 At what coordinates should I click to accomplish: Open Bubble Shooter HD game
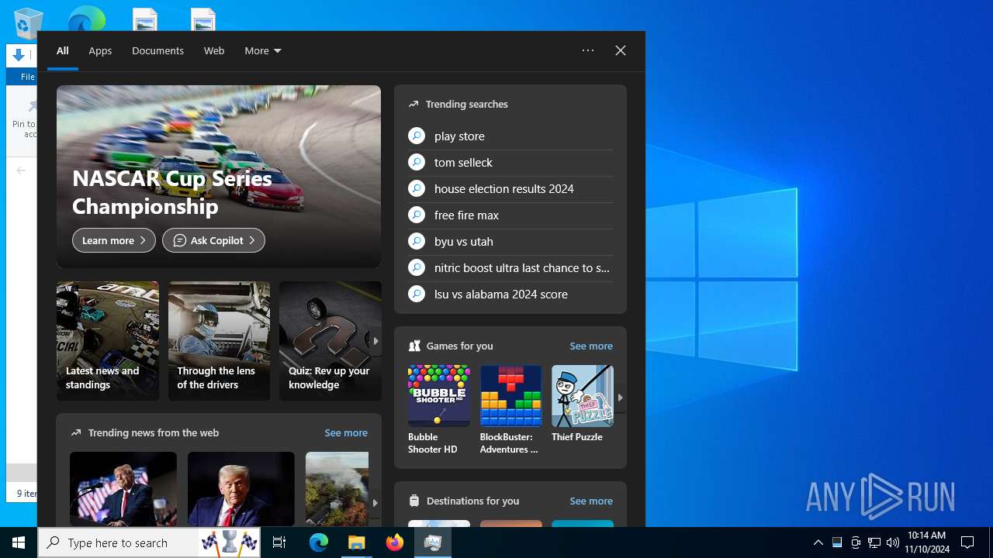tap(439, 410)
